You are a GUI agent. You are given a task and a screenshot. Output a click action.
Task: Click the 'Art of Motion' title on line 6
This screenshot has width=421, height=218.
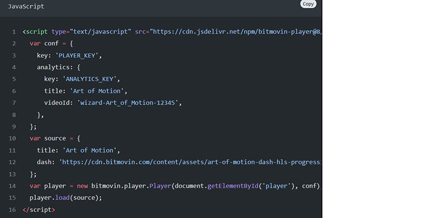[97, 91]
